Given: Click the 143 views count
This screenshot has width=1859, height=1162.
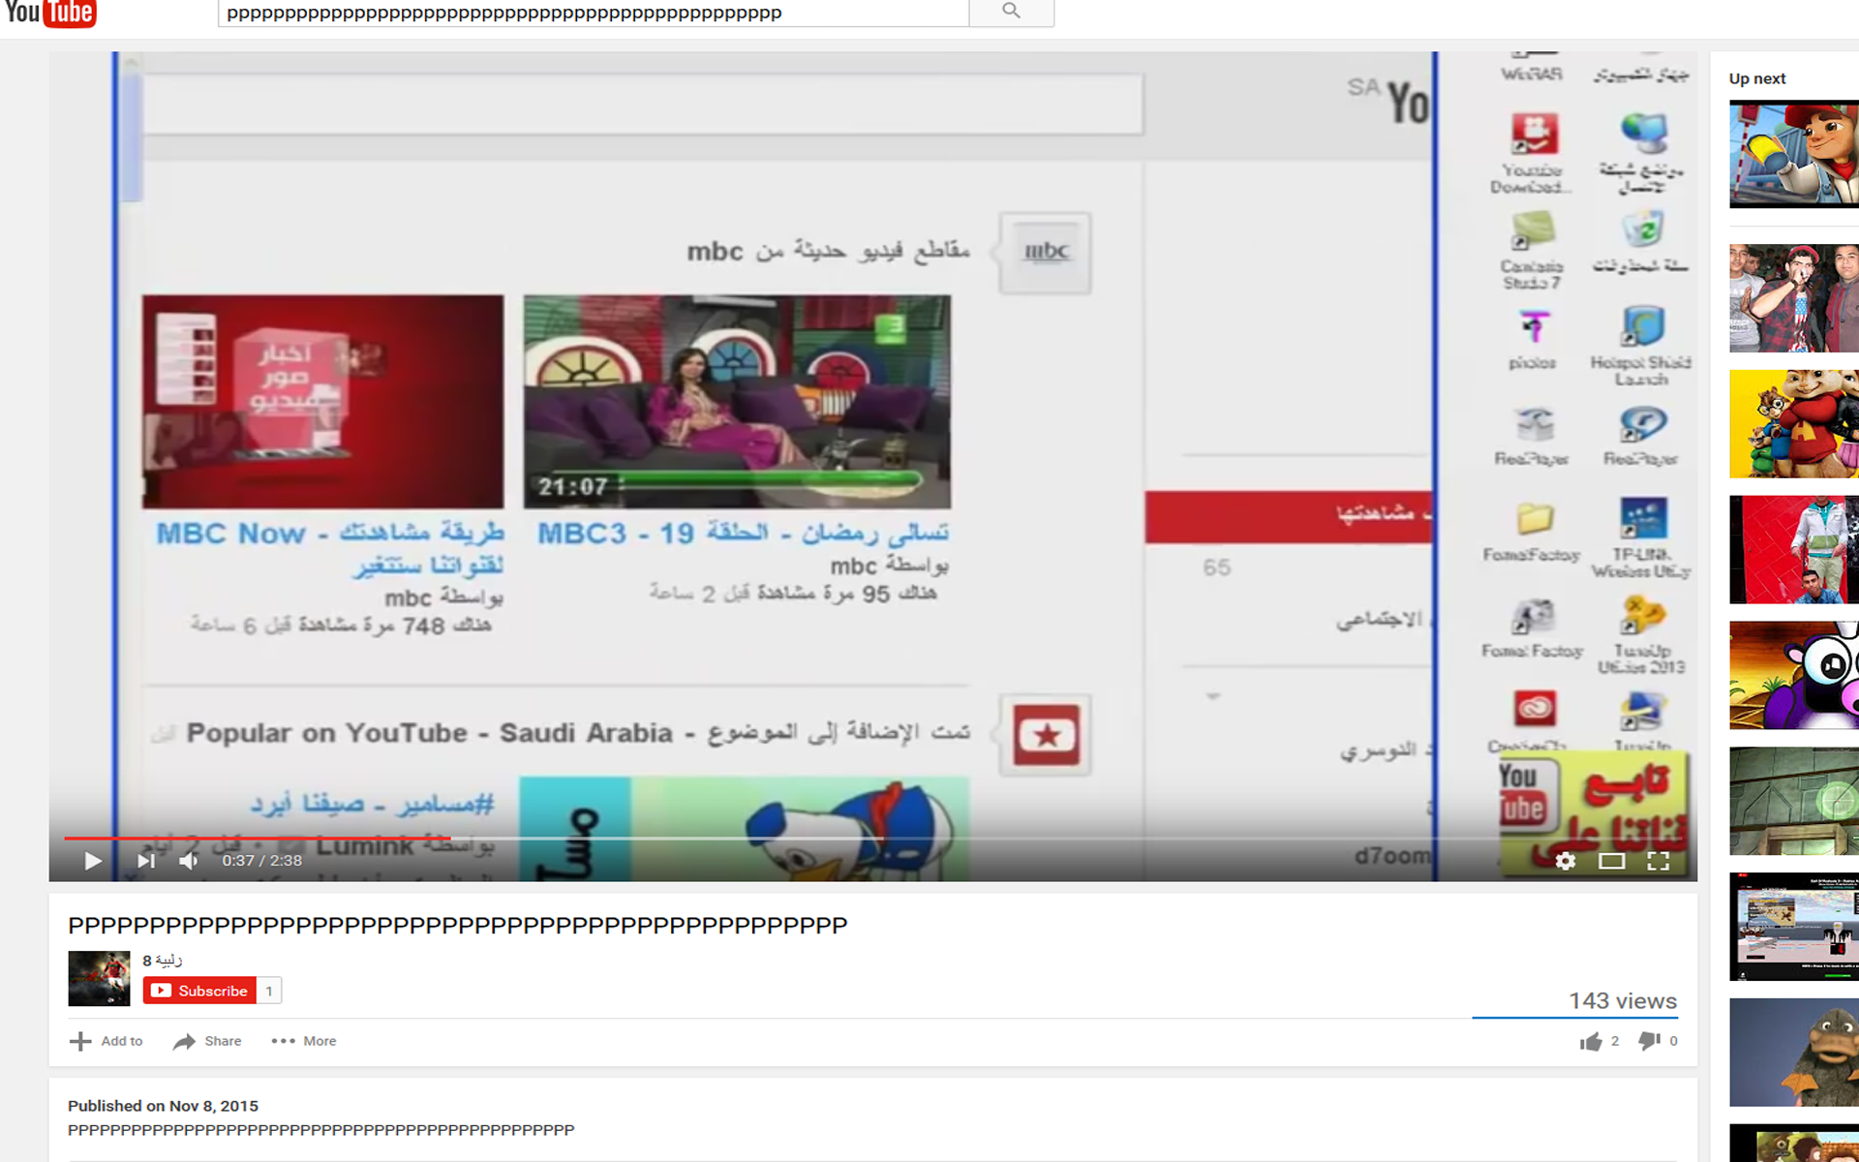Looking at the screenshot, I should pyautogui.click(x=1623, y=1001).
